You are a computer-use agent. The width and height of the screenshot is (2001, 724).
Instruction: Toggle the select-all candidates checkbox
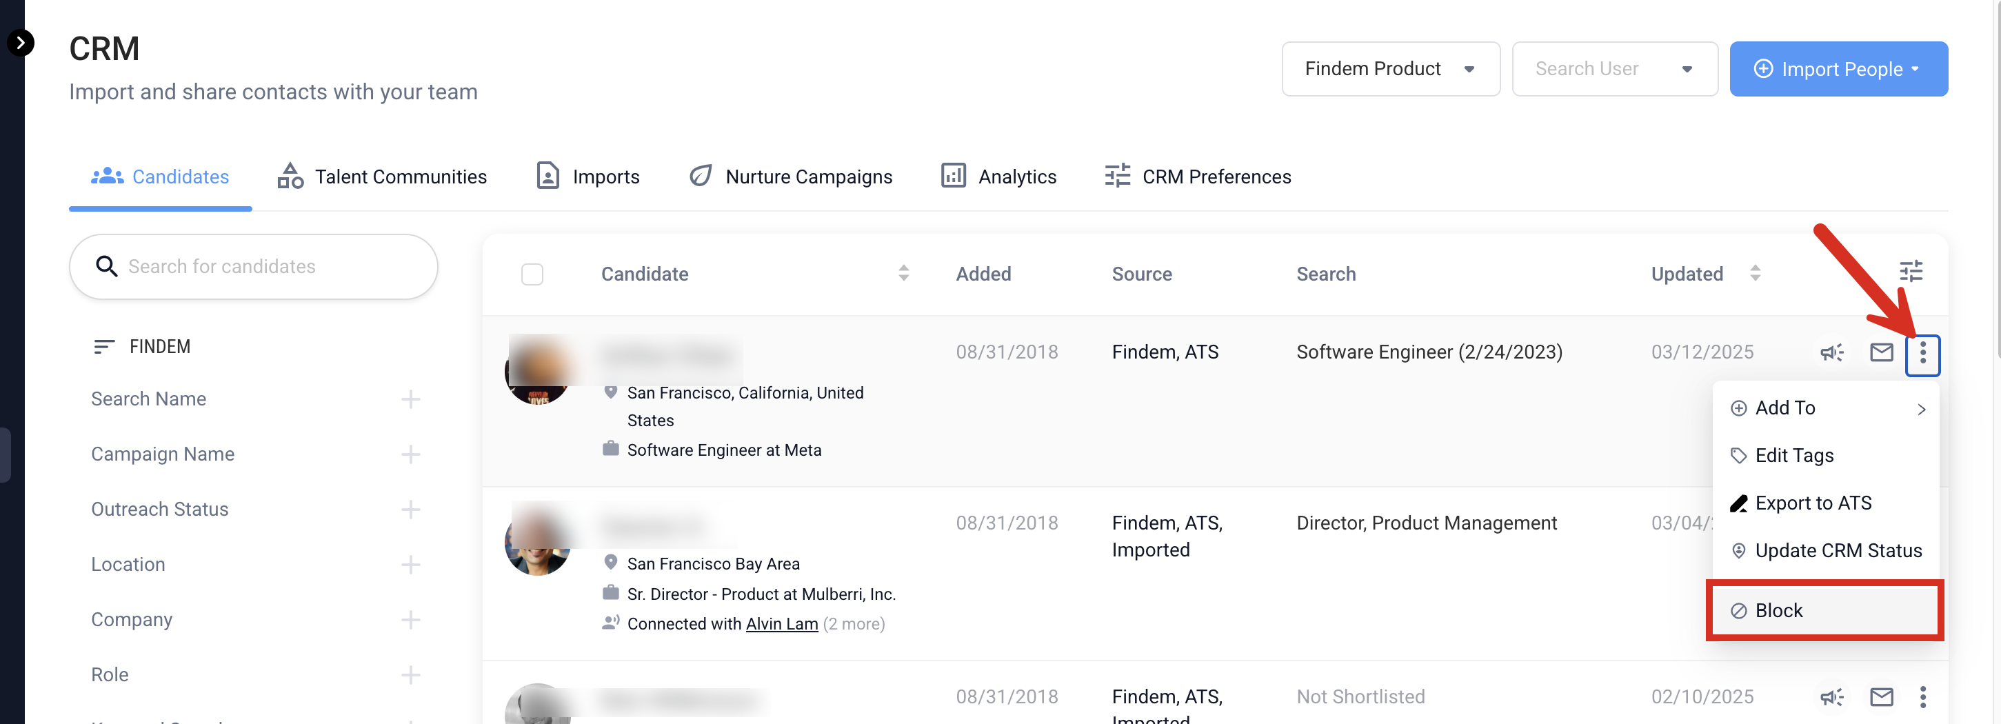pos(532,274)
